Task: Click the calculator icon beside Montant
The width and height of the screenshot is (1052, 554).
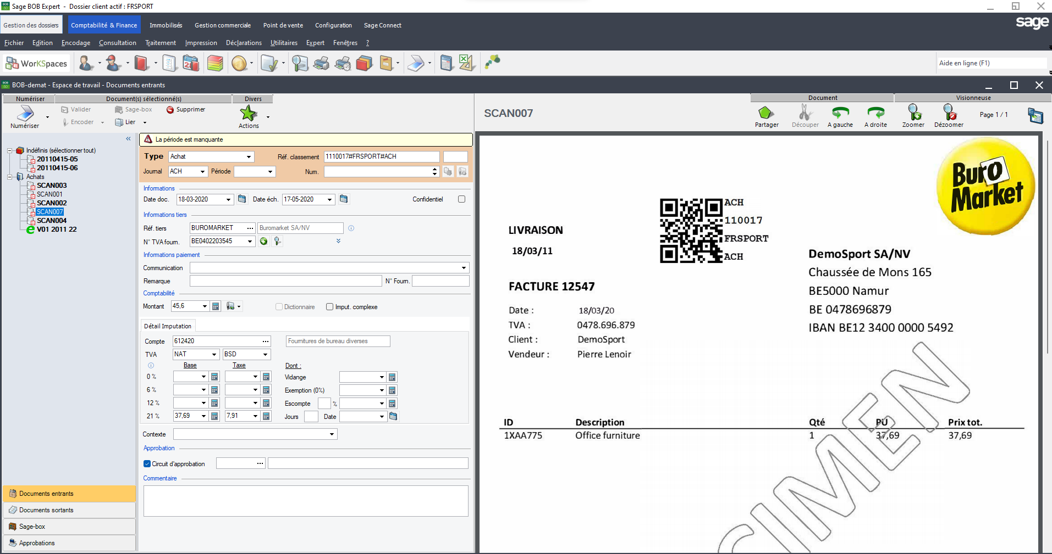Action: [216, 306]
